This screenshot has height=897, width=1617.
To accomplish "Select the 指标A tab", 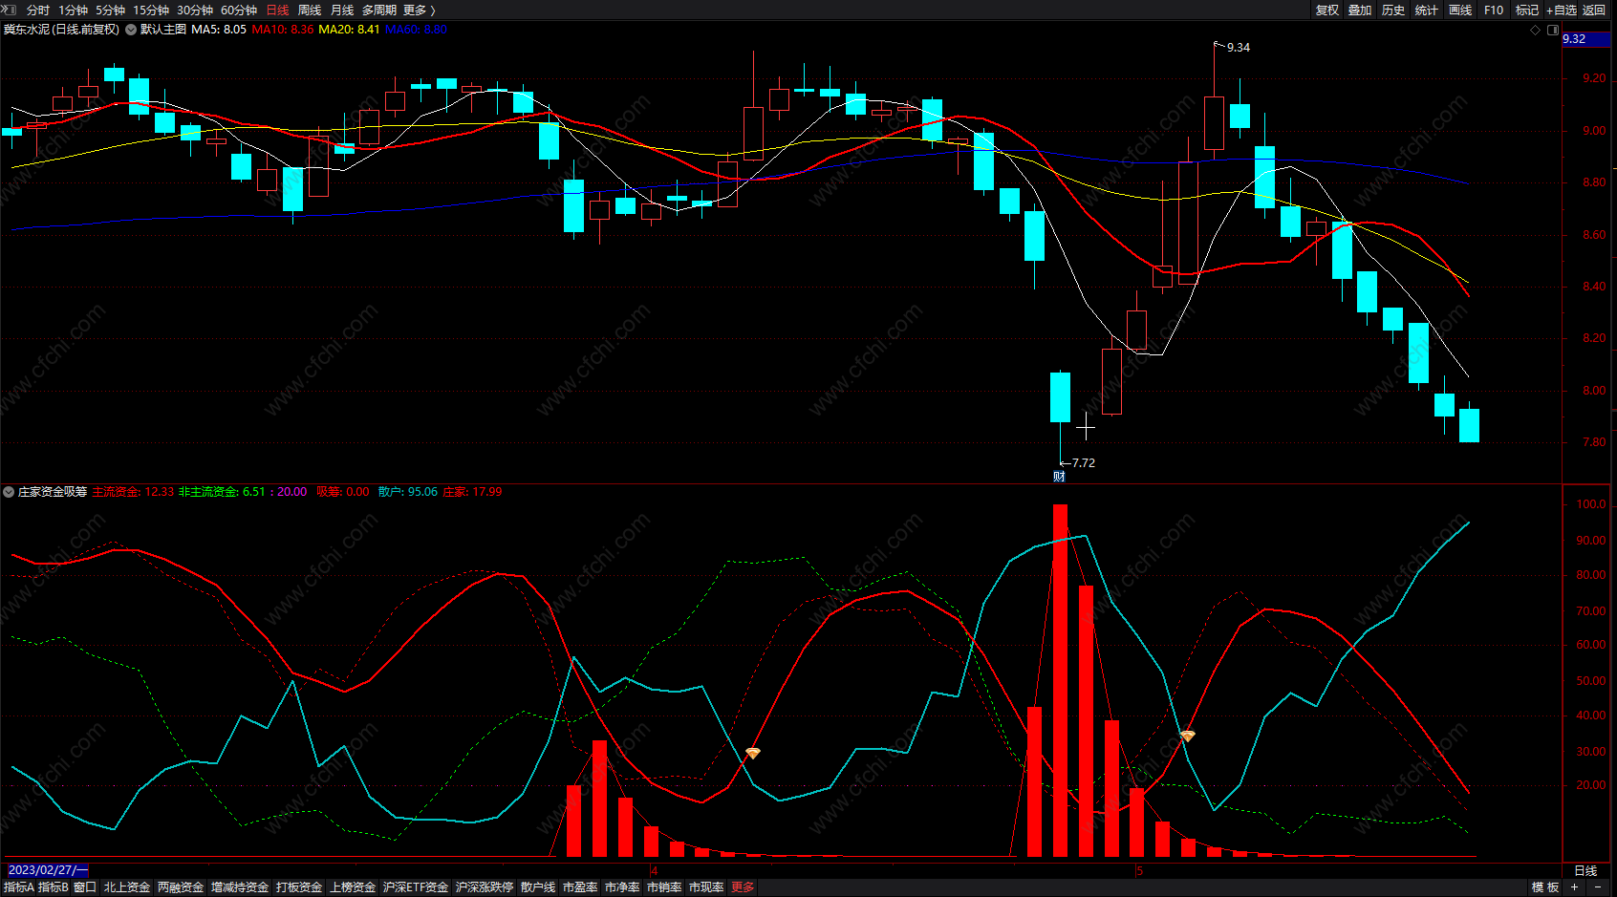I will (19, 887).
